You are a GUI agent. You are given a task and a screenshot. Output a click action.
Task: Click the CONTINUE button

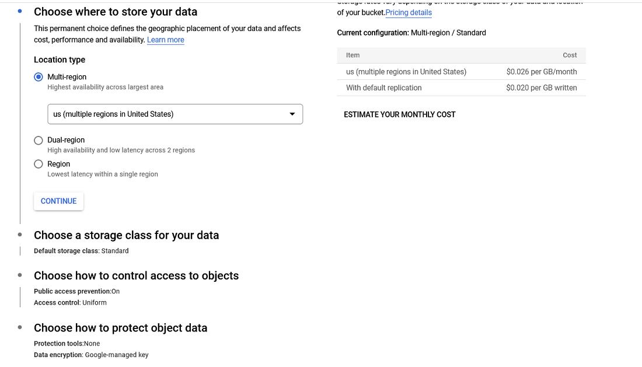click(x=58, y=201)
